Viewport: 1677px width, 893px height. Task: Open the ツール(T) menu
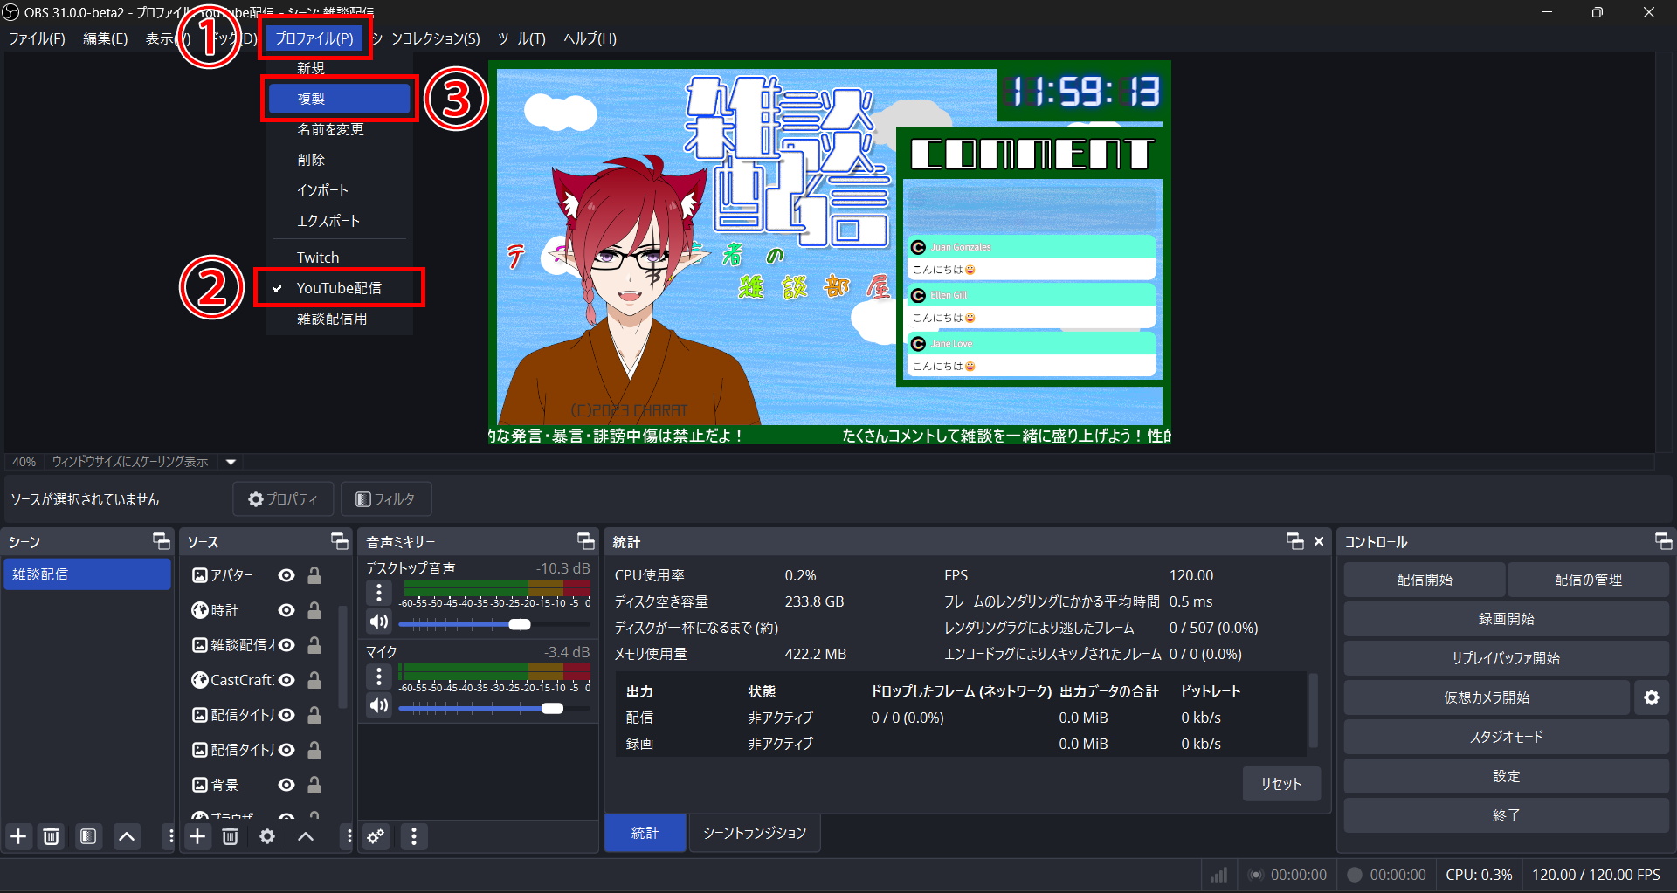tap(521, 38)
